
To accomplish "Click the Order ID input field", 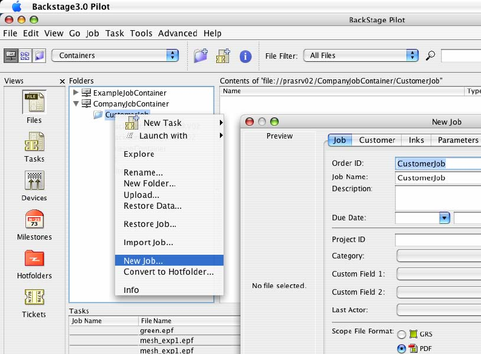I will pyautogui.click(x=438, y=163).
